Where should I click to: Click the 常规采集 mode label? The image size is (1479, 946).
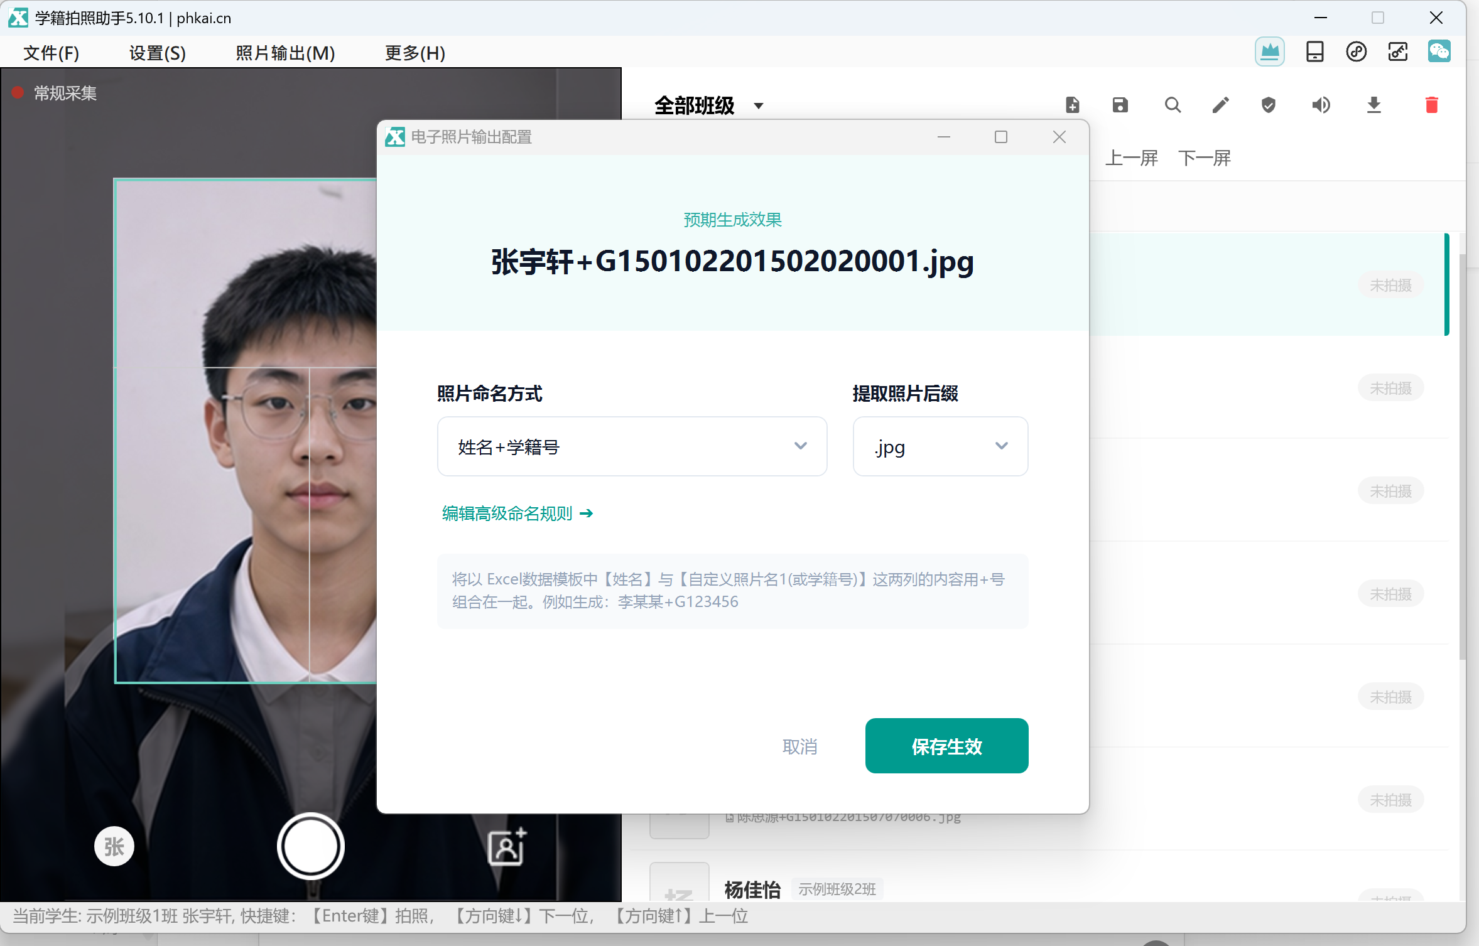click(x=65, y=93)
